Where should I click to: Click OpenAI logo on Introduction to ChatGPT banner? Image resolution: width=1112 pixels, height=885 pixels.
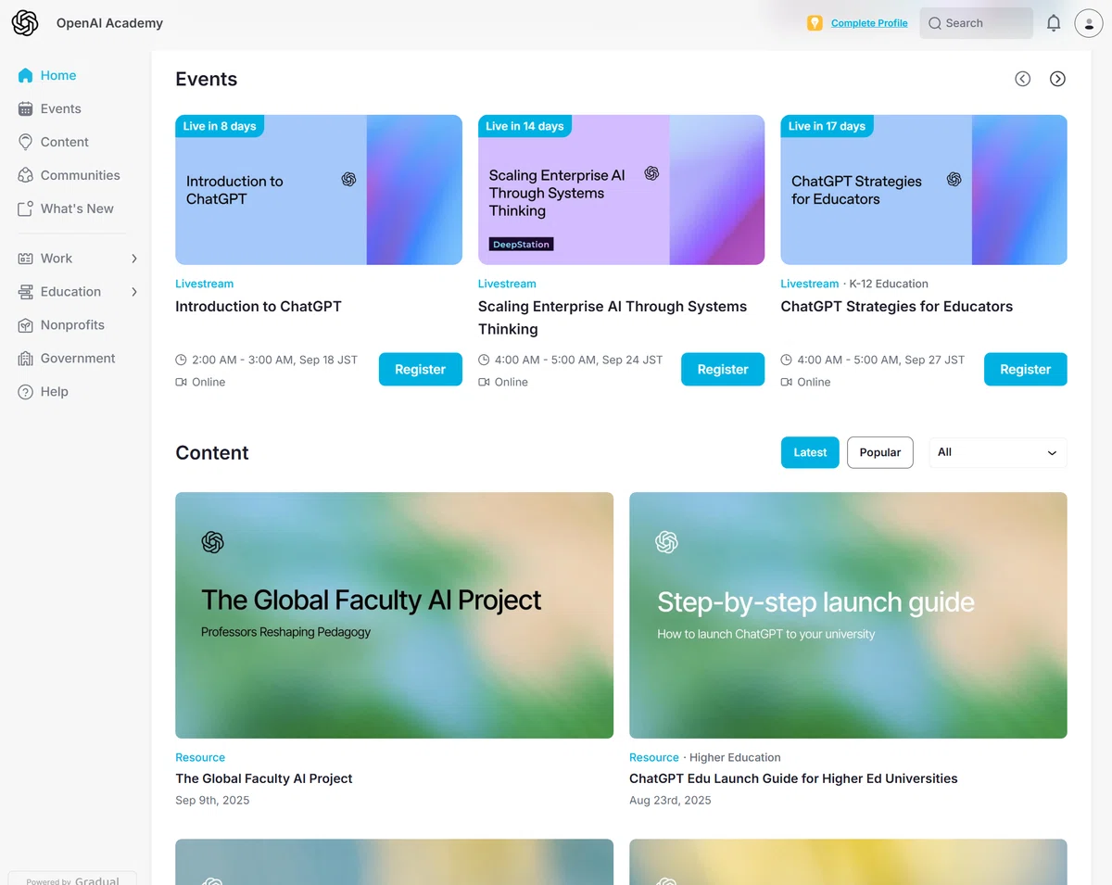click(x=348, y=179)
